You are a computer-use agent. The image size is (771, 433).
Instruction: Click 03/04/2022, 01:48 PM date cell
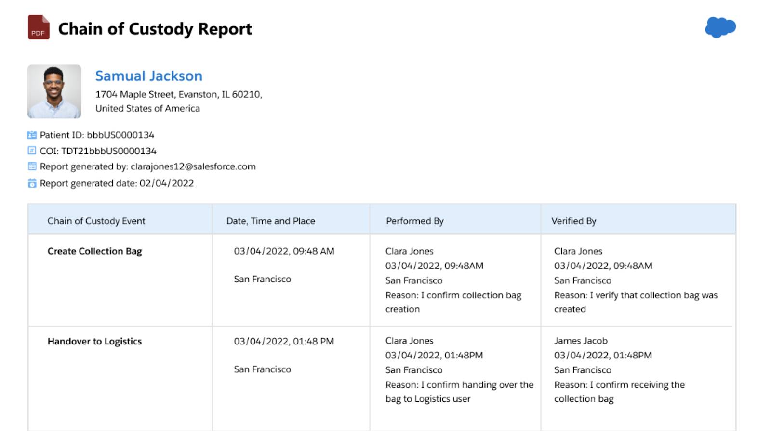(x=284, y=341)
